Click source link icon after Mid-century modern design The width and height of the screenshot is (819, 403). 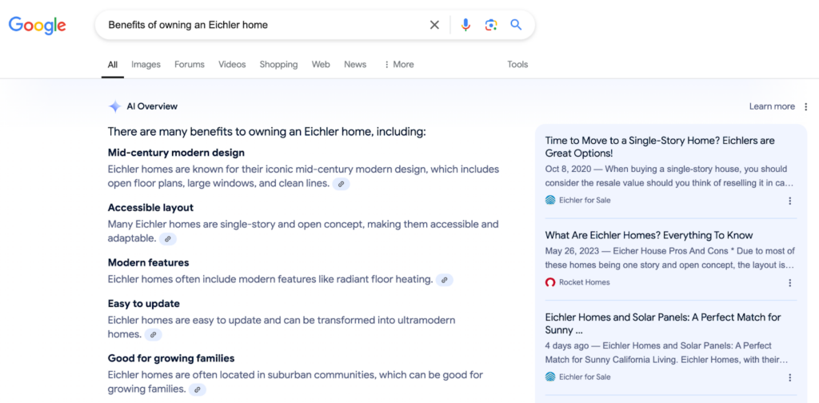click(342, 184)
